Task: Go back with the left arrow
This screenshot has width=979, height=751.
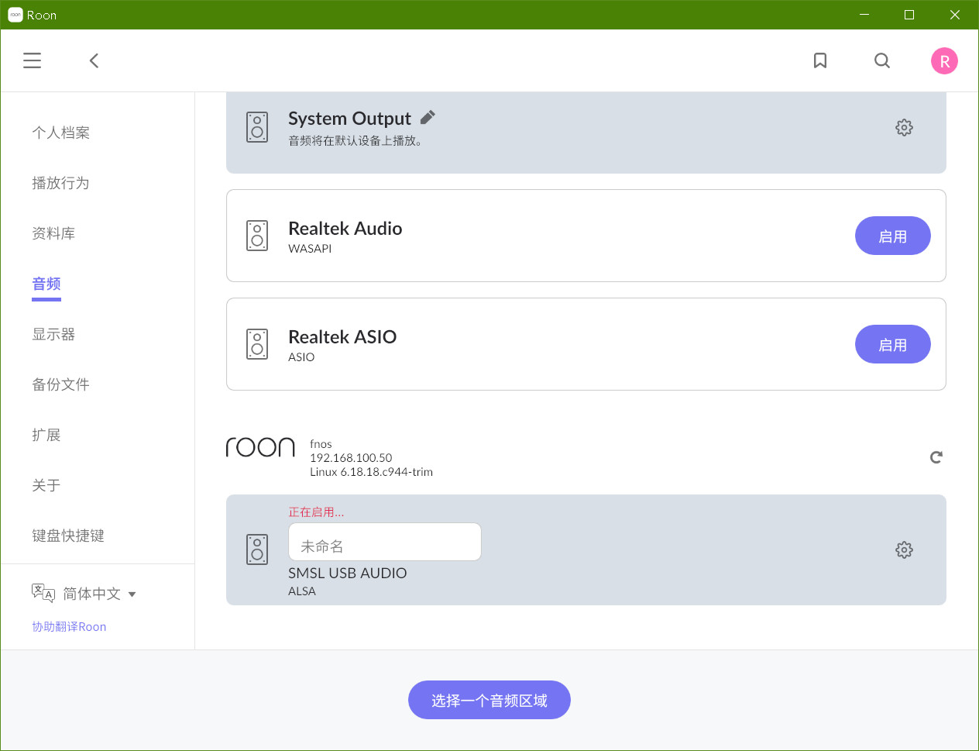Action: [94, 60]
